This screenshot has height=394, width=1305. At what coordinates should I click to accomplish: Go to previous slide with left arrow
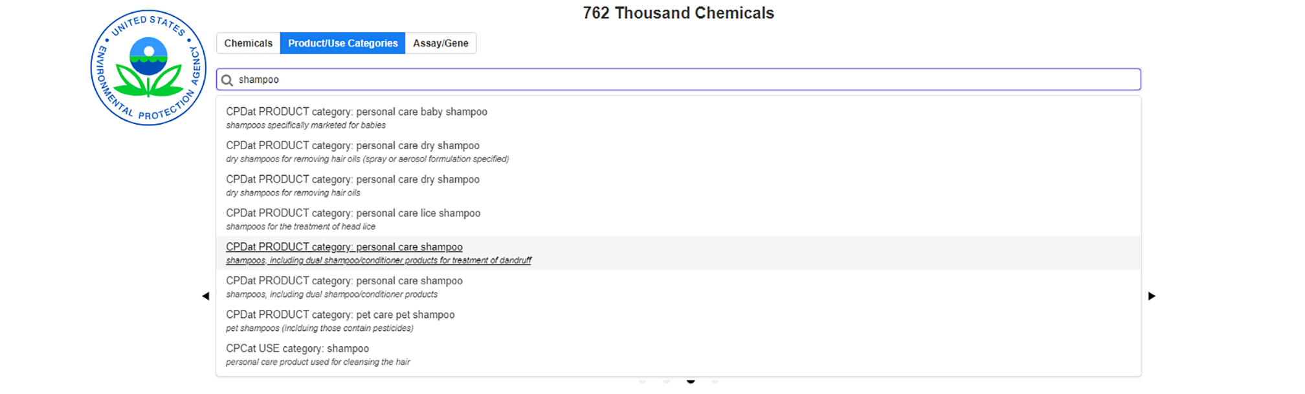coord(206,296)
